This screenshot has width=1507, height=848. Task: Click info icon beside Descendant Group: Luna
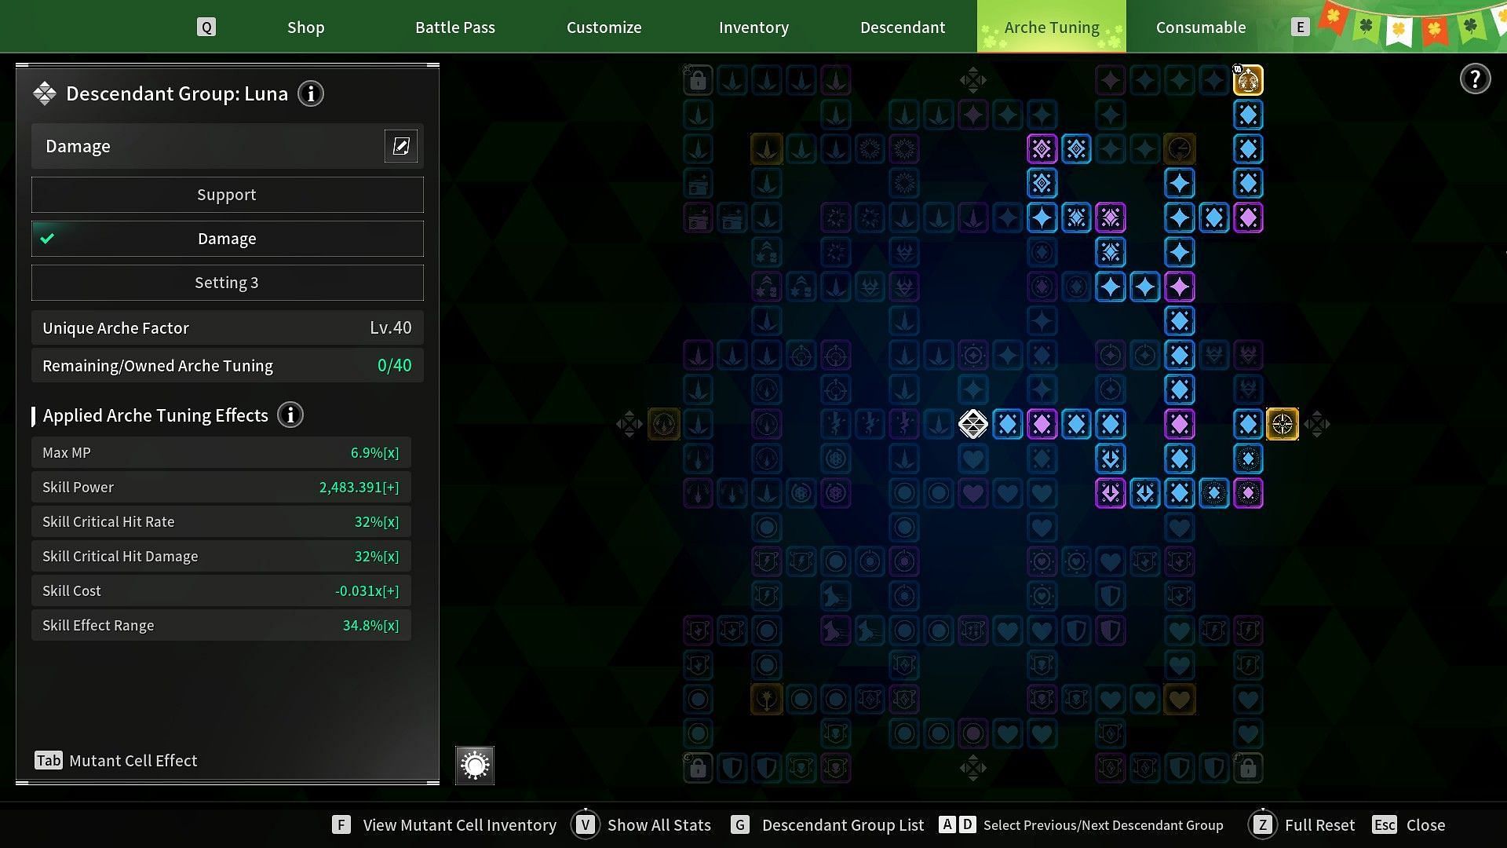tap(311, 94)
